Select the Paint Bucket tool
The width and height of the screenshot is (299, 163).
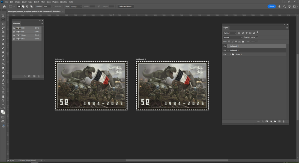click(3, 64)
